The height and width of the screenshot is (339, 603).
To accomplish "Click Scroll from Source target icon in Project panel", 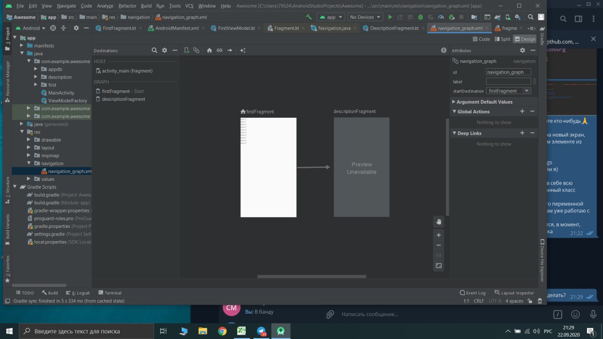I will click(x=53, y=28).
